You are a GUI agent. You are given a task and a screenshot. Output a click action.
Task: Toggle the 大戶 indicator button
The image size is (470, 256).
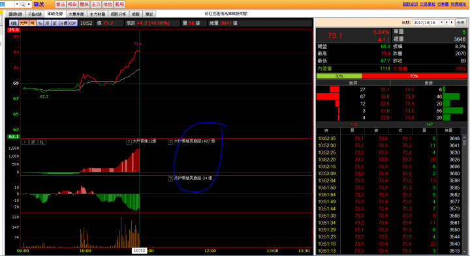point(23,23)
